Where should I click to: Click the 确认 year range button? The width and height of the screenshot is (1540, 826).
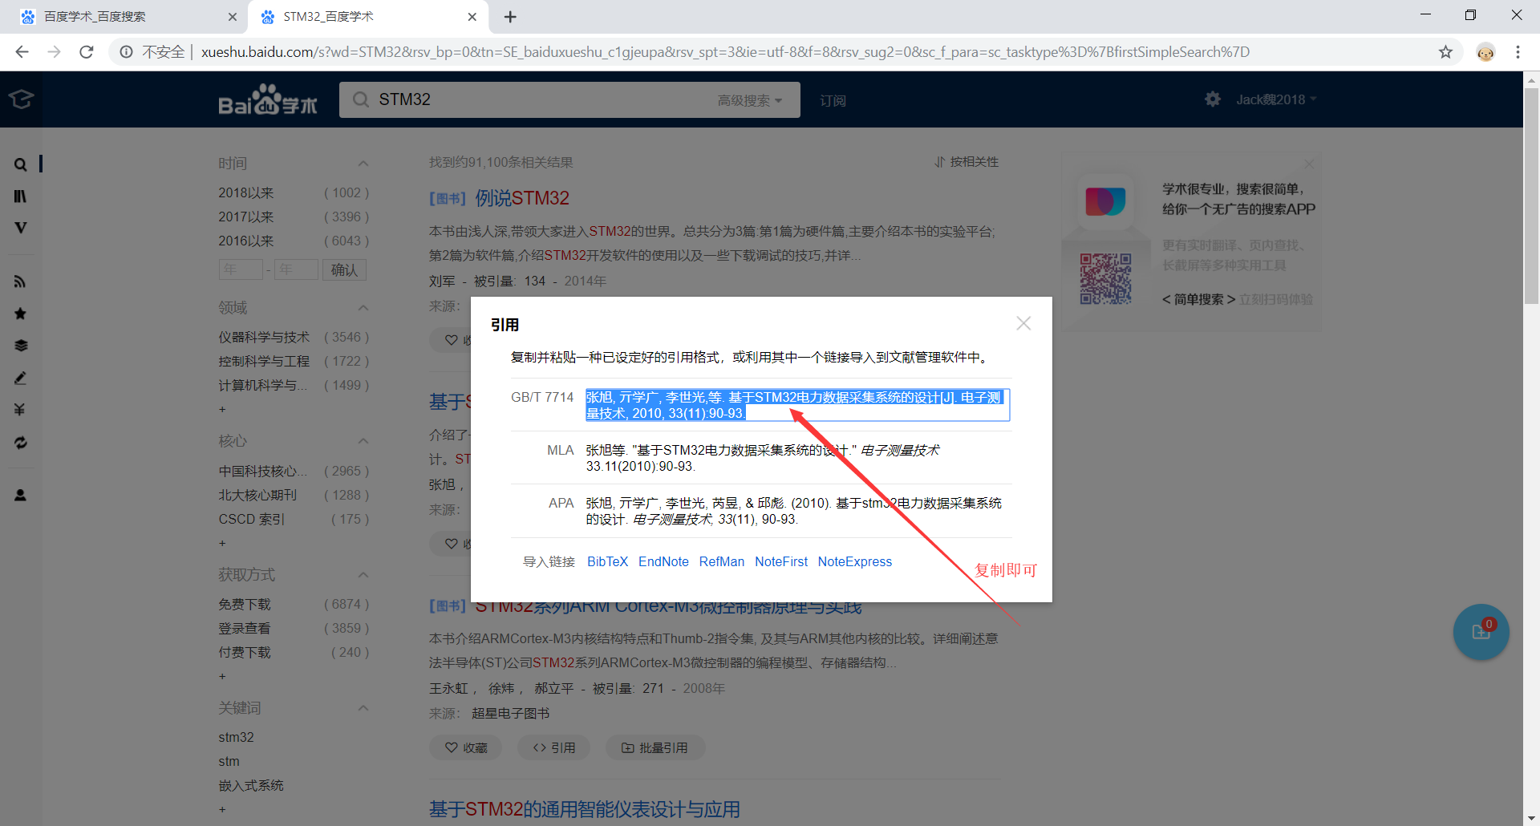coord(344,270)
